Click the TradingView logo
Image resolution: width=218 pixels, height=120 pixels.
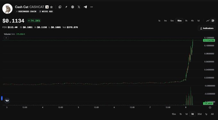tap(7, 101)
